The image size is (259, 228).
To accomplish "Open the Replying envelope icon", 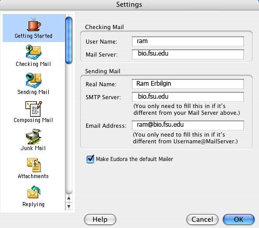I will [x=34, y=192].
